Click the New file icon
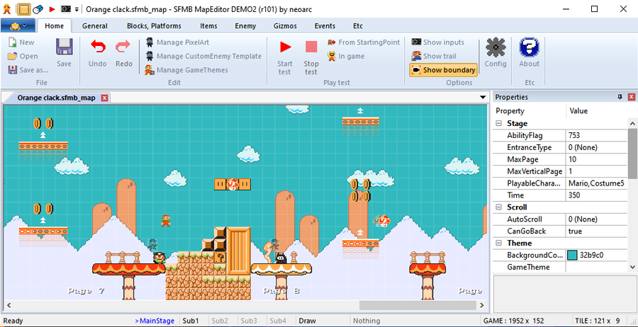The image size is (638, 327). point(13,42)
